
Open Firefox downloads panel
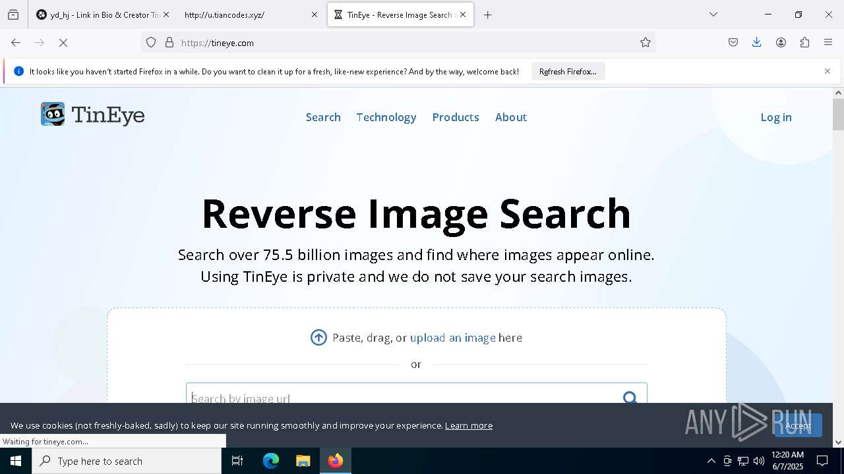[x=757, y=43]
